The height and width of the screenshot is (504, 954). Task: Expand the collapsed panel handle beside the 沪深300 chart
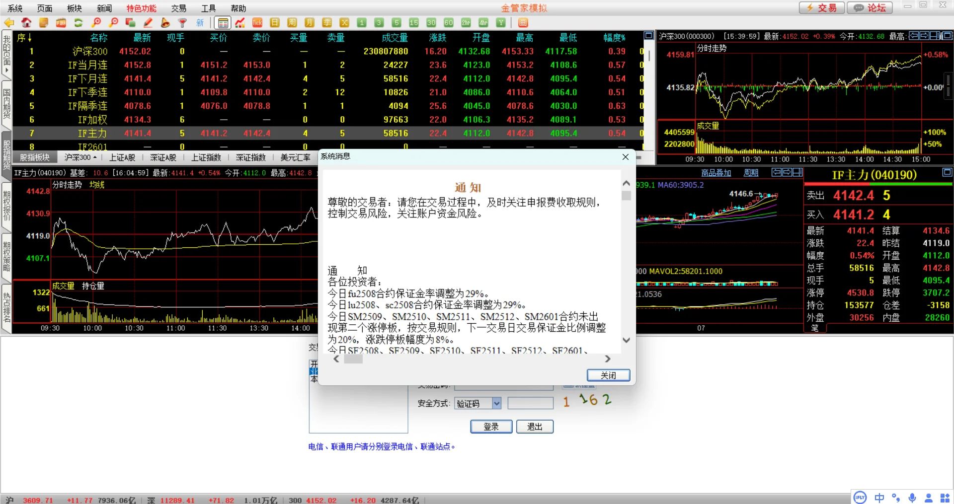[x=948, y=85]
